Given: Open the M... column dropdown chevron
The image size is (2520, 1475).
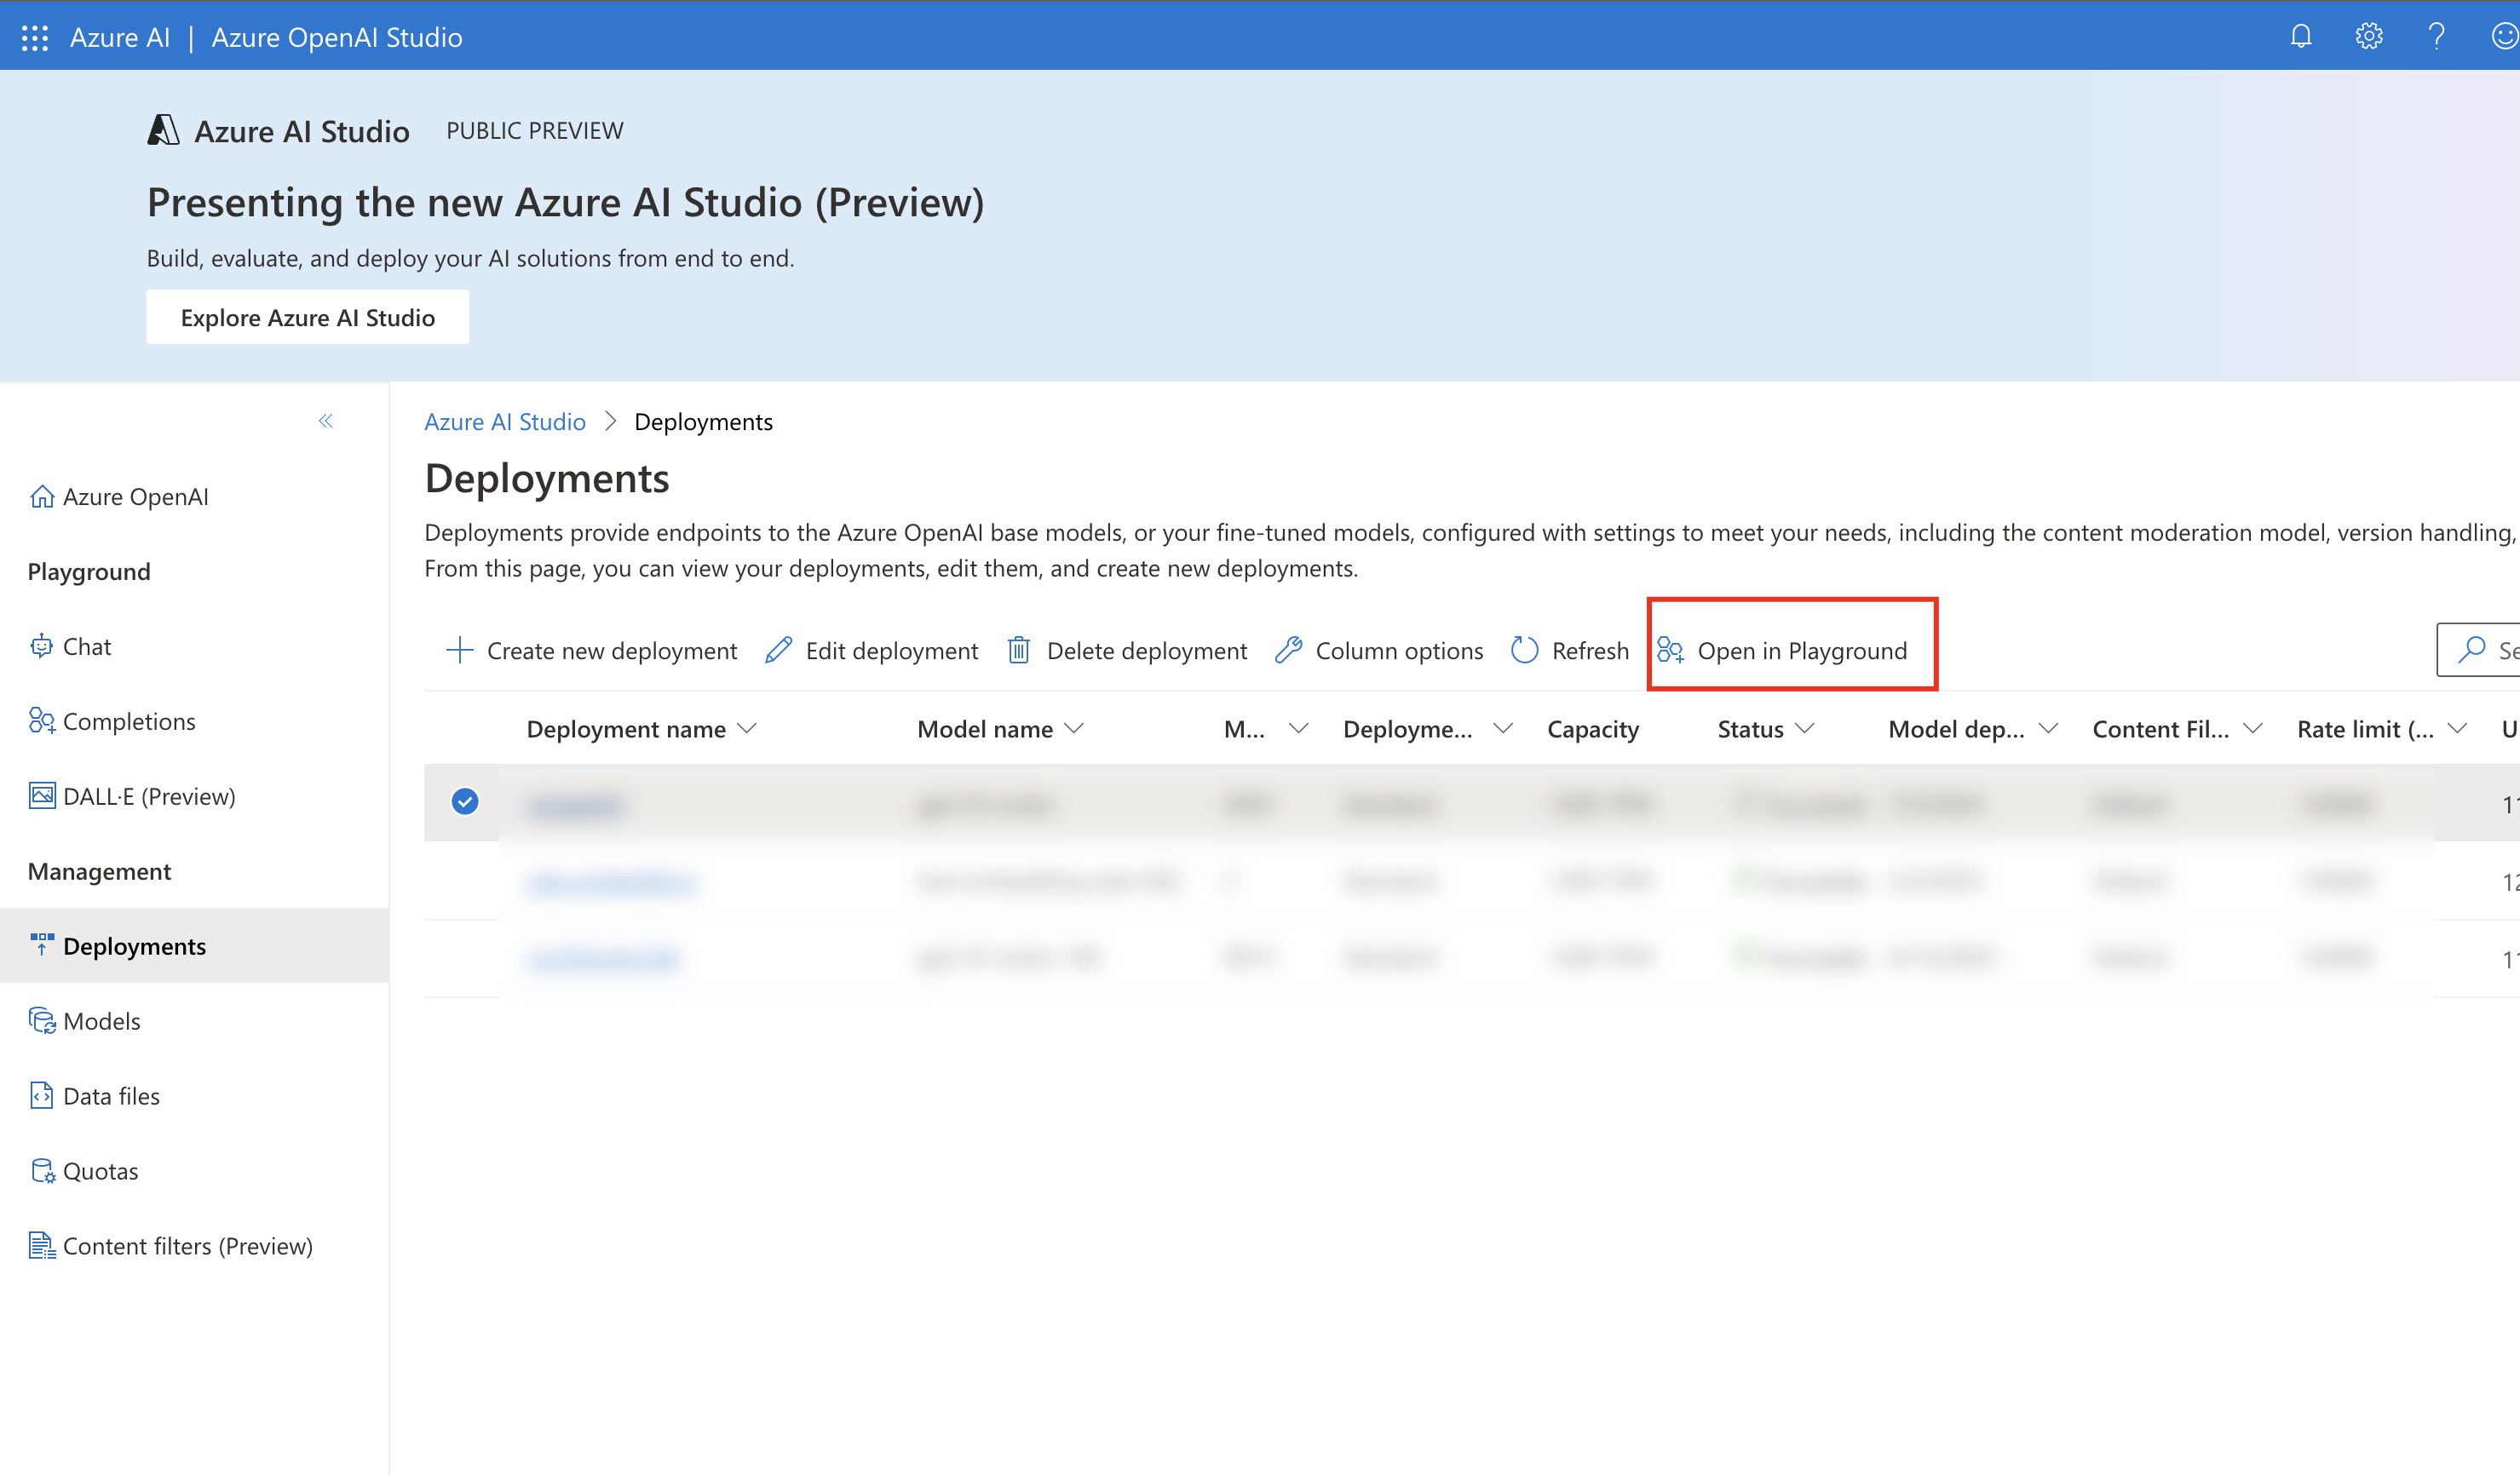Looking at the screenshot, I should [1298, 728].
